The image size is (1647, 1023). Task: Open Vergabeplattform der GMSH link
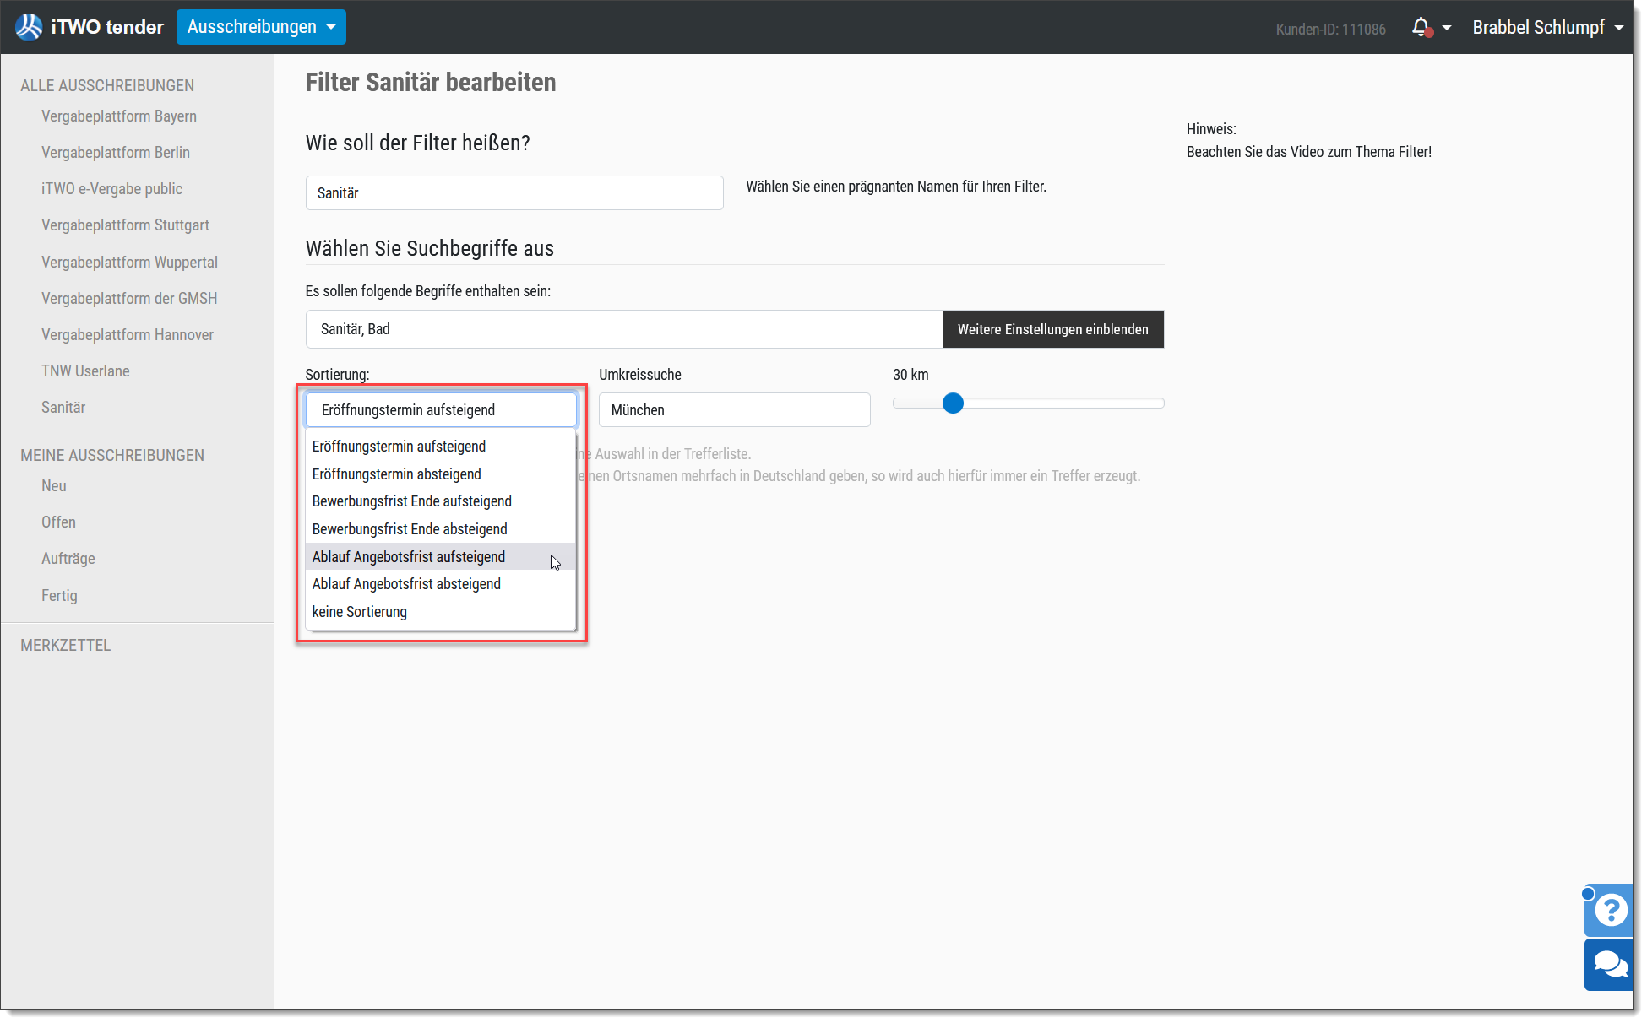(129, 299)
